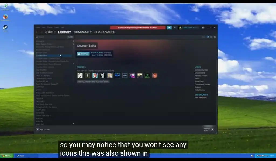Click the Friends & Chat plus icon
This screenshot has width=276, height=161.
pos(212,130)
